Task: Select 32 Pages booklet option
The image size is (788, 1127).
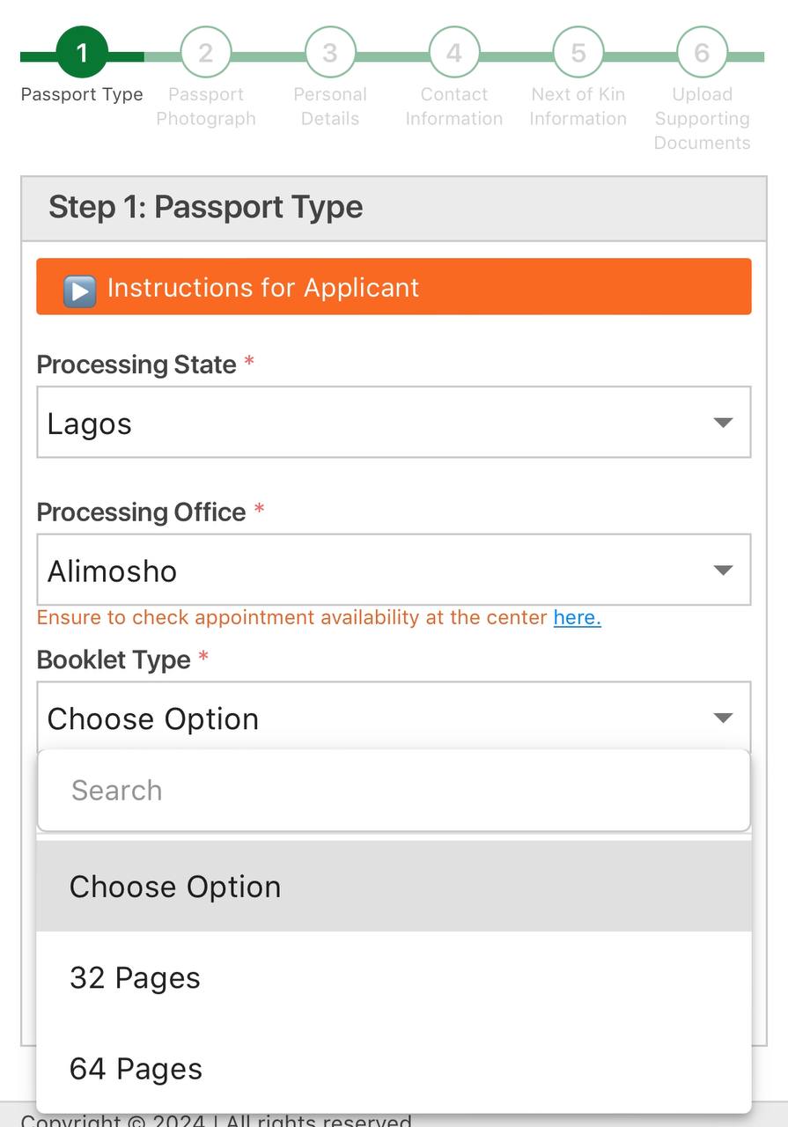Action: [394, 977]
